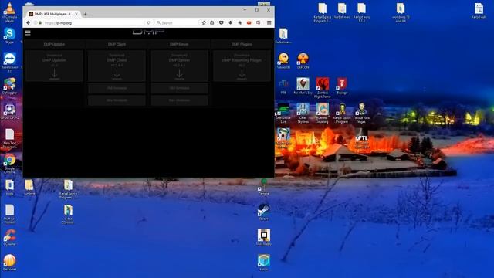494x278 pixels.
Task: Select the Google Chrome desktop icon
Action: click(9, 164)
